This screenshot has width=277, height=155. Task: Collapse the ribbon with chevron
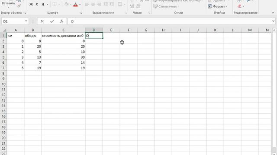pos(273,12)
